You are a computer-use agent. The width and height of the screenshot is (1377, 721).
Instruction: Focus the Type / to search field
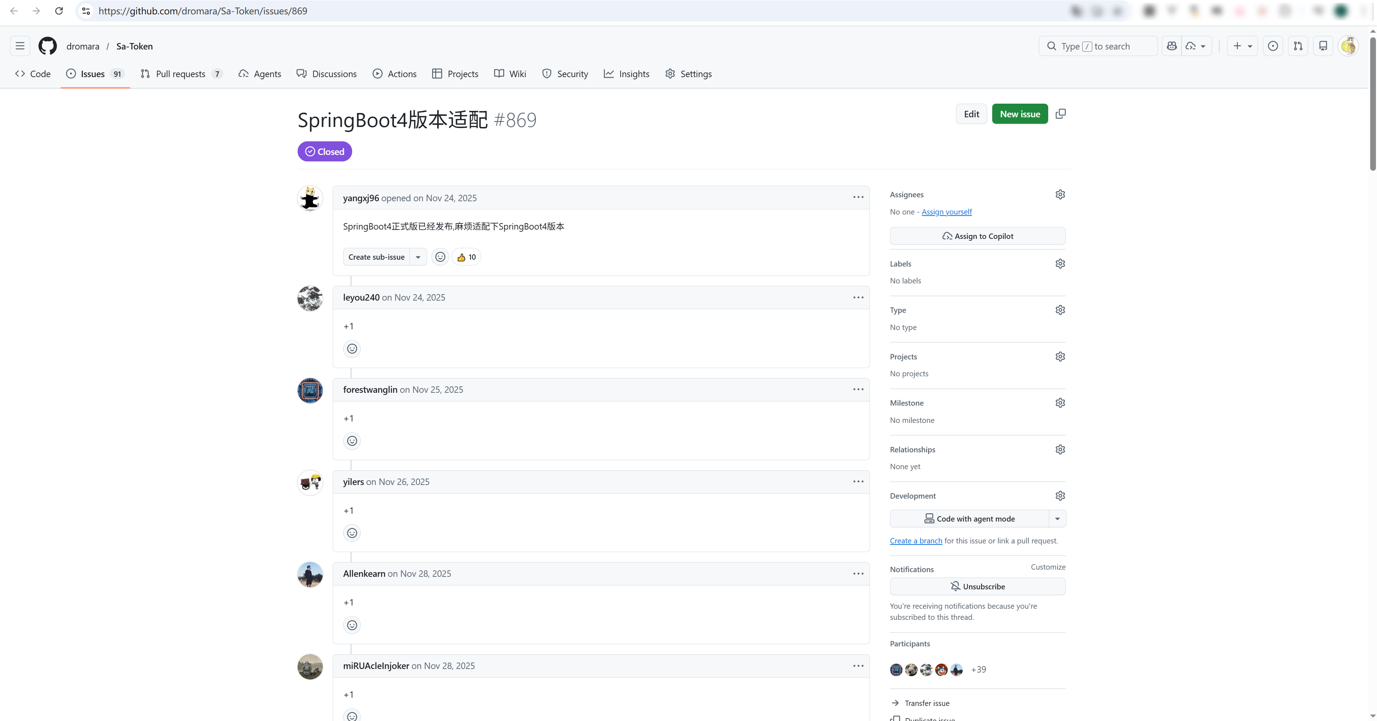click(x=1098, y=46)
